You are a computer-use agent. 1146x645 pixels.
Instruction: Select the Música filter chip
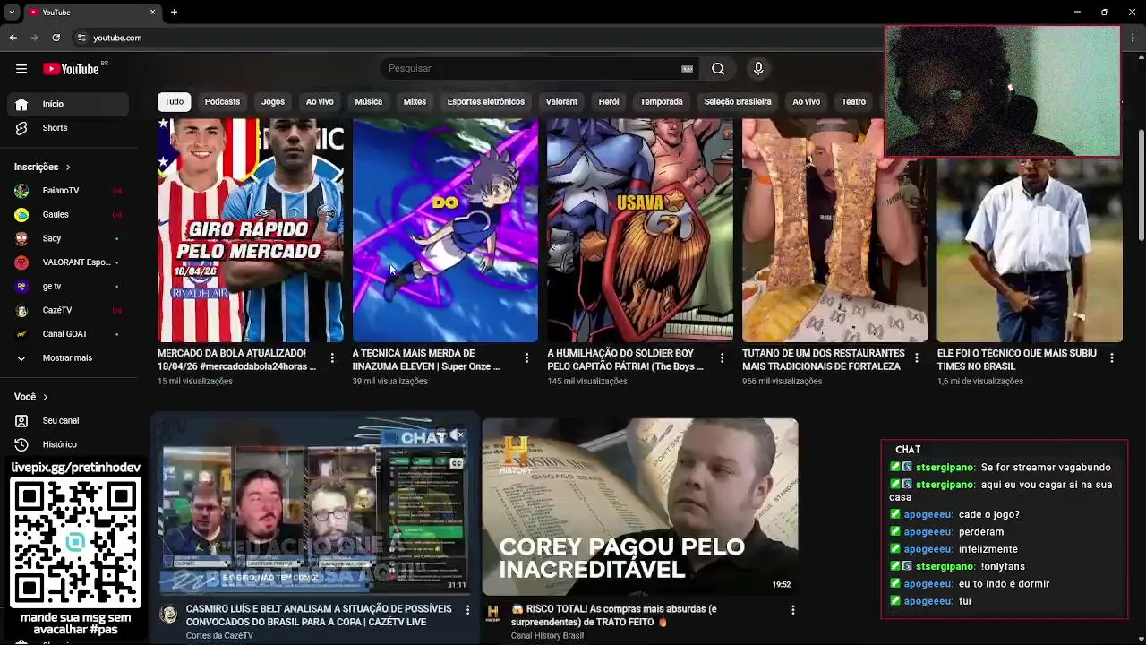pyautogui.click(x=368, y=102)
